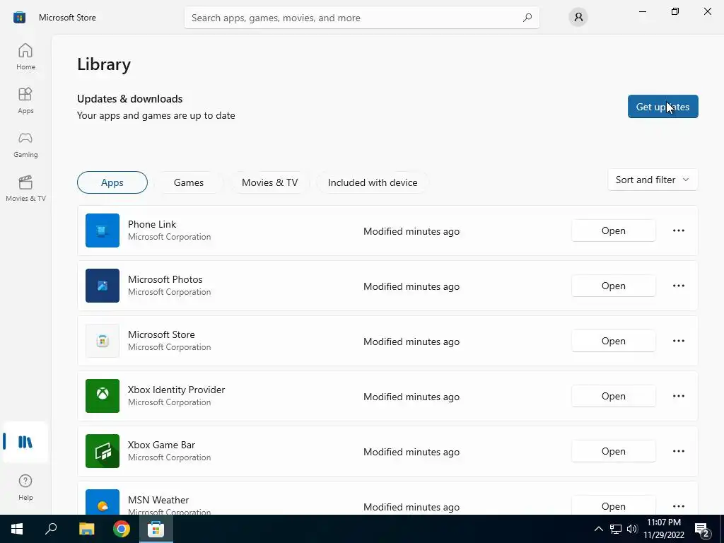
Task: Click the Phone Link app icon
Action: click(103, 230)
